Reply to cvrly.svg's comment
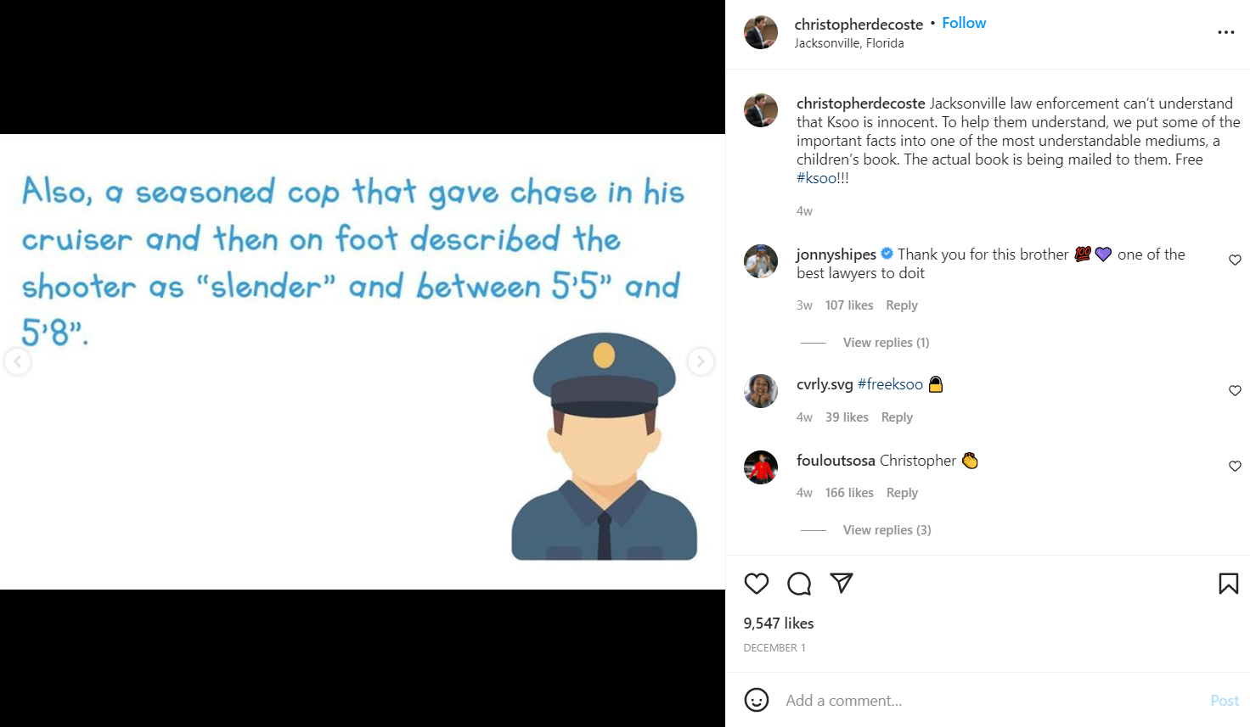Viewport: 1250px width, 727px height. (897, 417)
